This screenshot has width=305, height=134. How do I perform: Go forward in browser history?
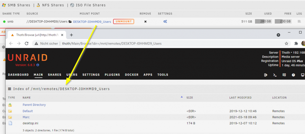pos(19,44)
